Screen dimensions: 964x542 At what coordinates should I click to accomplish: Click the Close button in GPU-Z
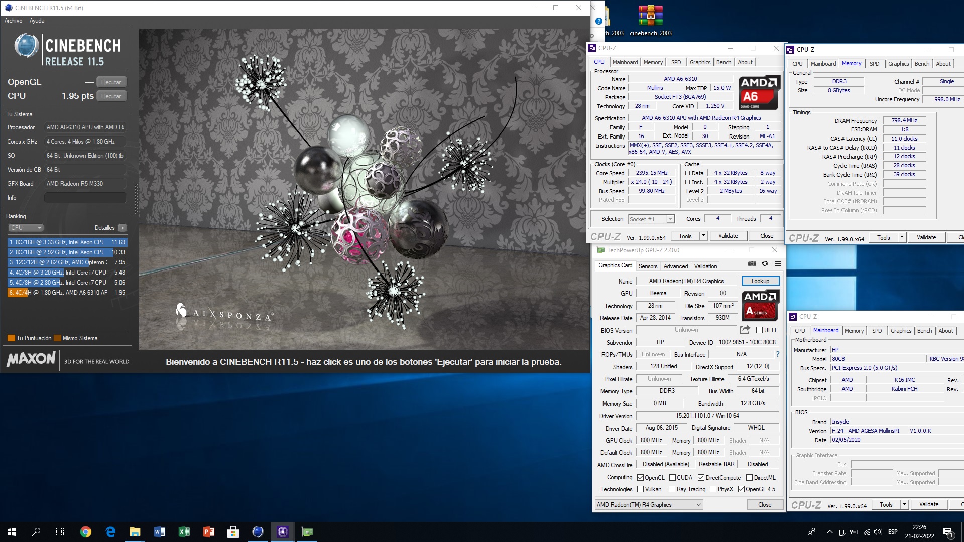click(x=765, y=505)
